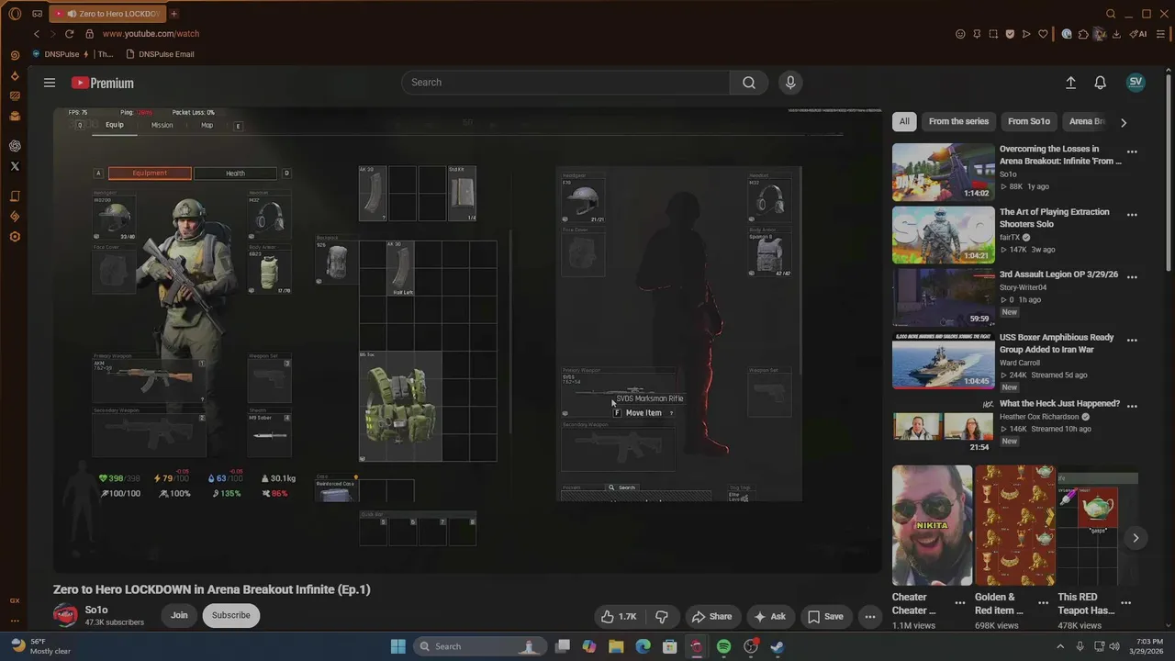Search tabs with the title bar magnifier
The image size is (1175, 661).
[1111, 14]
